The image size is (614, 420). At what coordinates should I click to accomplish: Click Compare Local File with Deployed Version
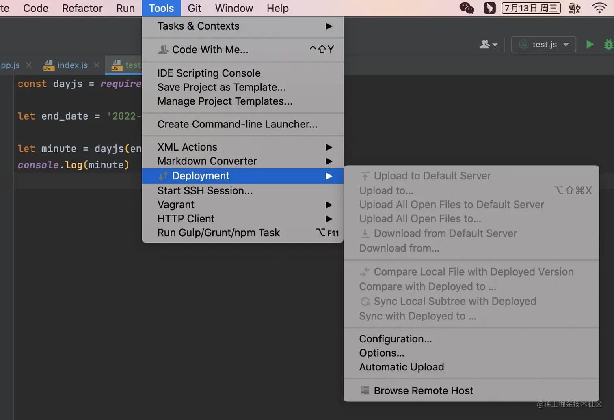click(471, 272)
